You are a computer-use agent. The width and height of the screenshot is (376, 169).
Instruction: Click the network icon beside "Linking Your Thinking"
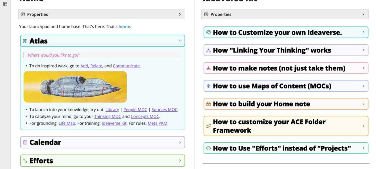coord(208,50)
